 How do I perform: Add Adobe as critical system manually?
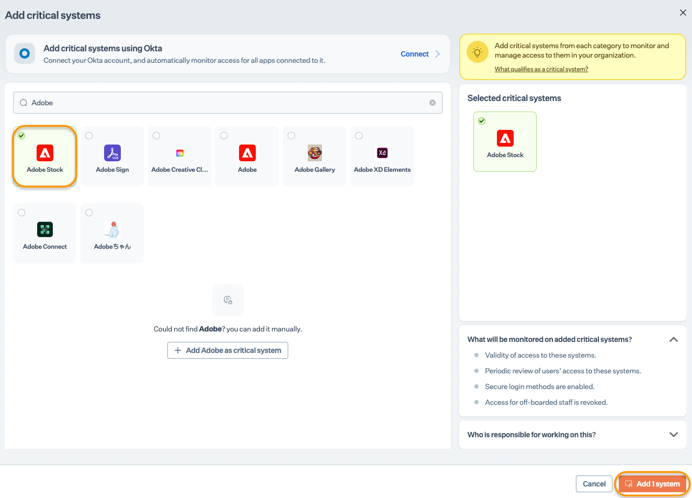coord(228,350)
